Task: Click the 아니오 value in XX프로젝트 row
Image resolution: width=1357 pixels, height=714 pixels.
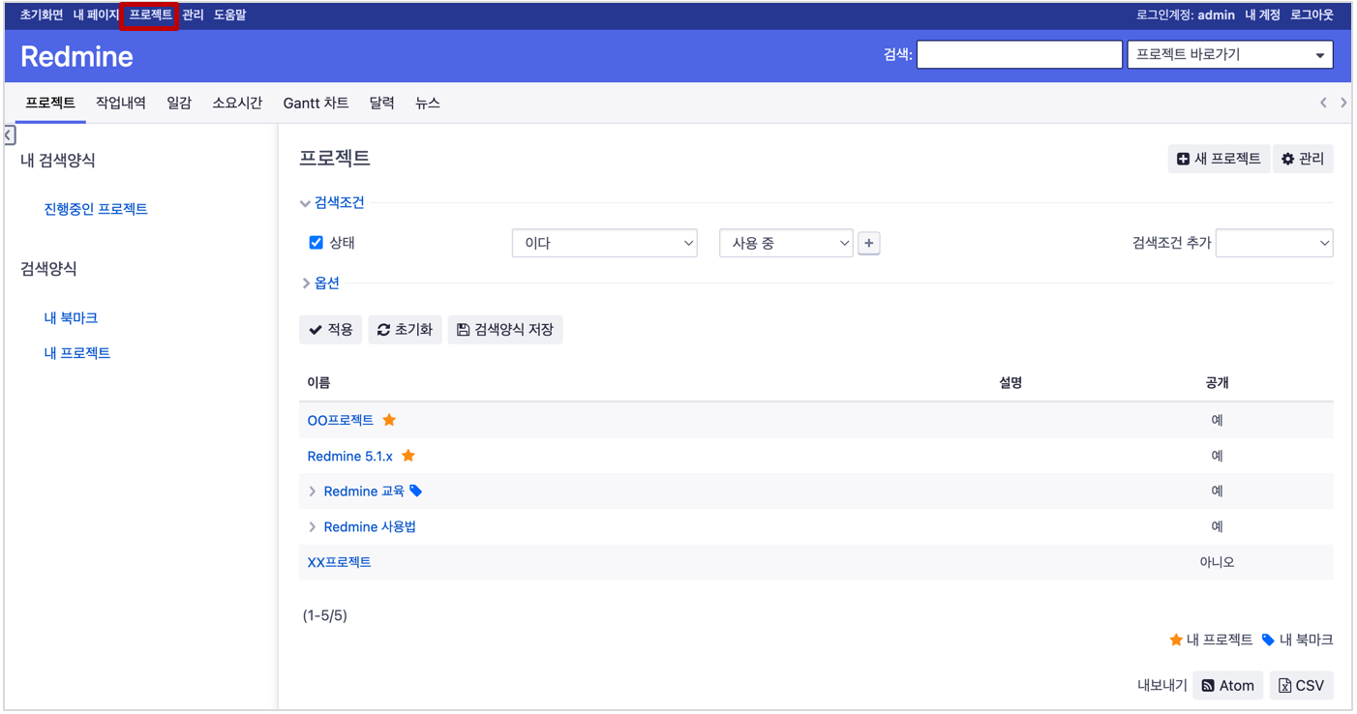Action: (x=1217, y=562)
